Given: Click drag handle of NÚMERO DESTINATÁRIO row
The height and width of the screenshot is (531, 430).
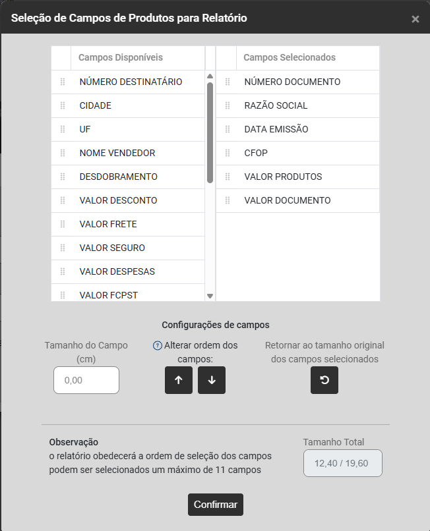Looking at the screenshot, I should (x=63, y=82).
